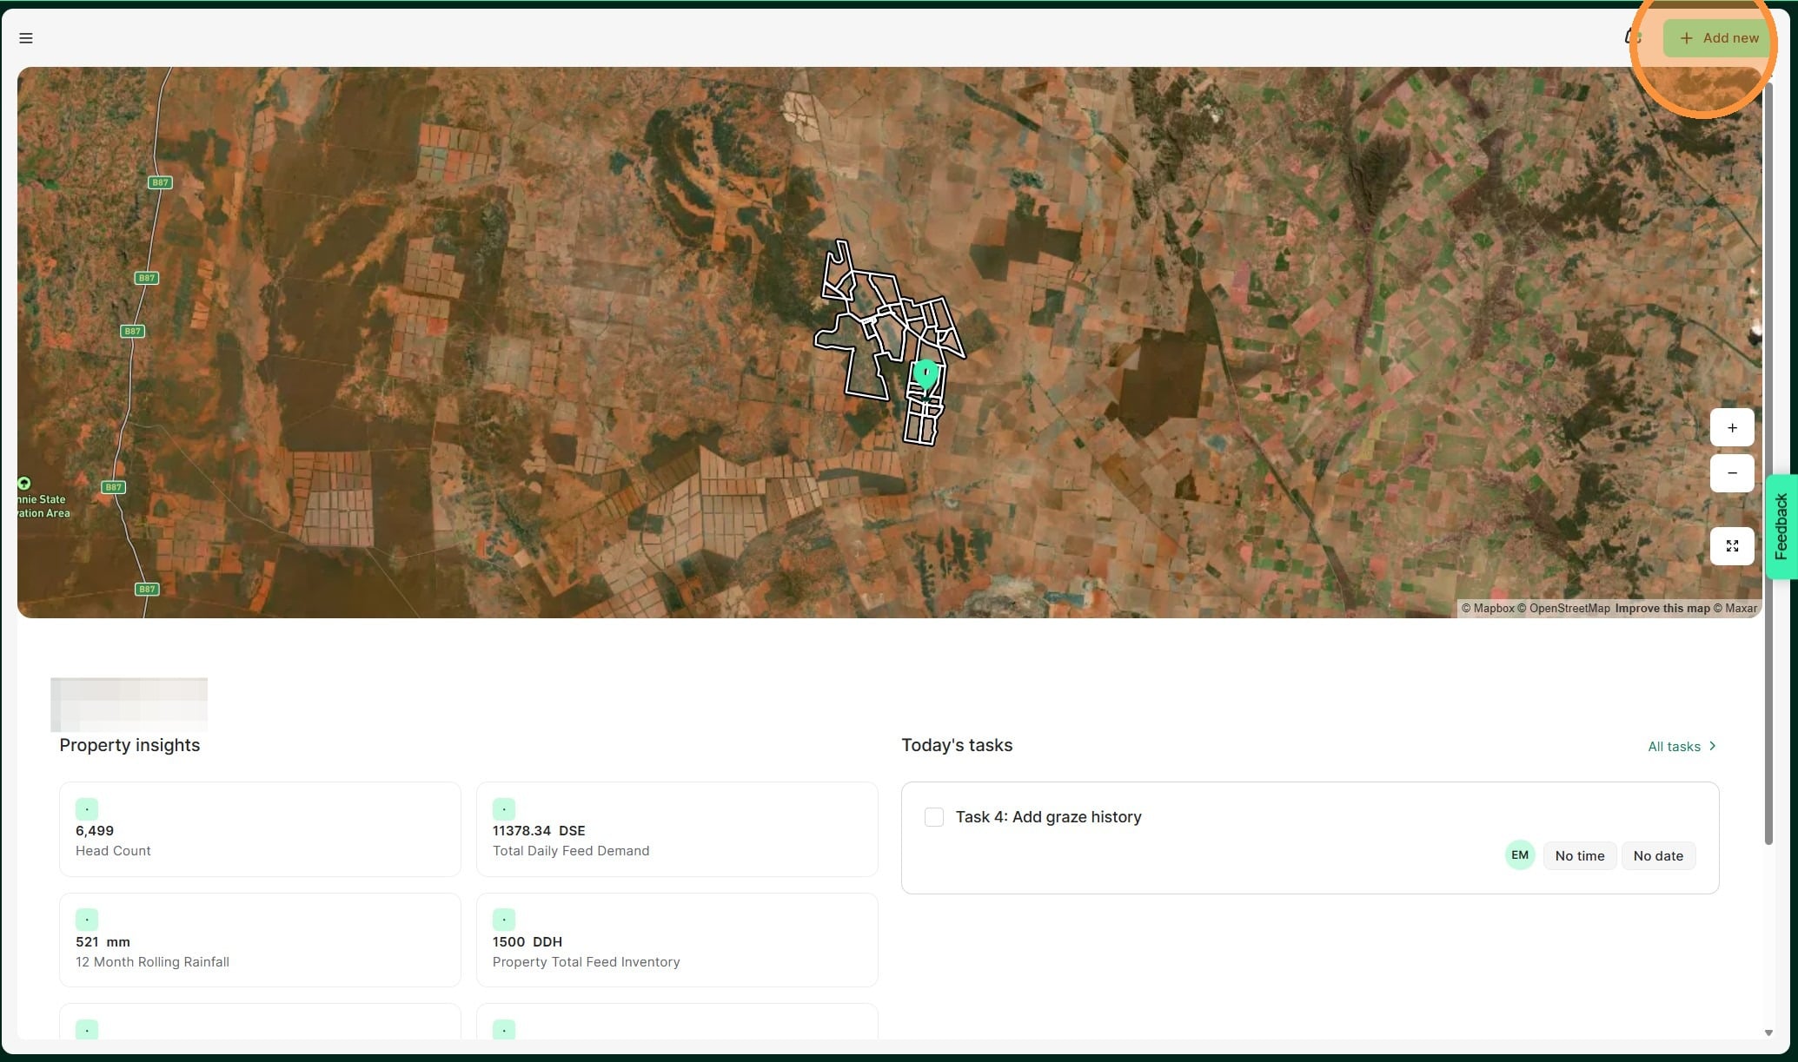Zoom in on the map
The image size is (1798, 1062).
point(1731,427)
